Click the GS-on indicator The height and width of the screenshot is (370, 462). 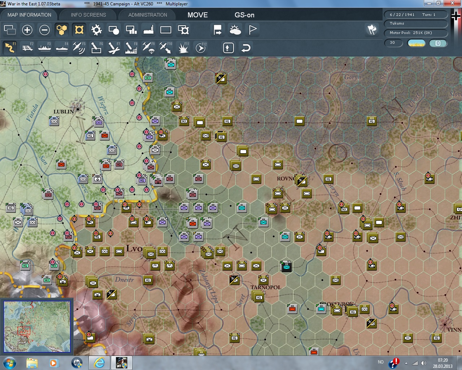(244, 15)
